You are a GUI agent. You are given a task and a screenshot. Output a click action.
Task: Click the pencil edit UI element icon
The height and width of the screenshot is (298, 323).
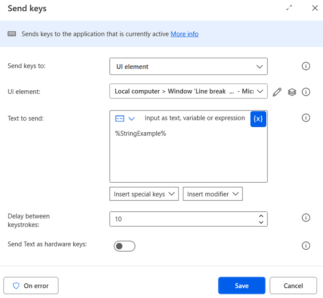[277, 92]
